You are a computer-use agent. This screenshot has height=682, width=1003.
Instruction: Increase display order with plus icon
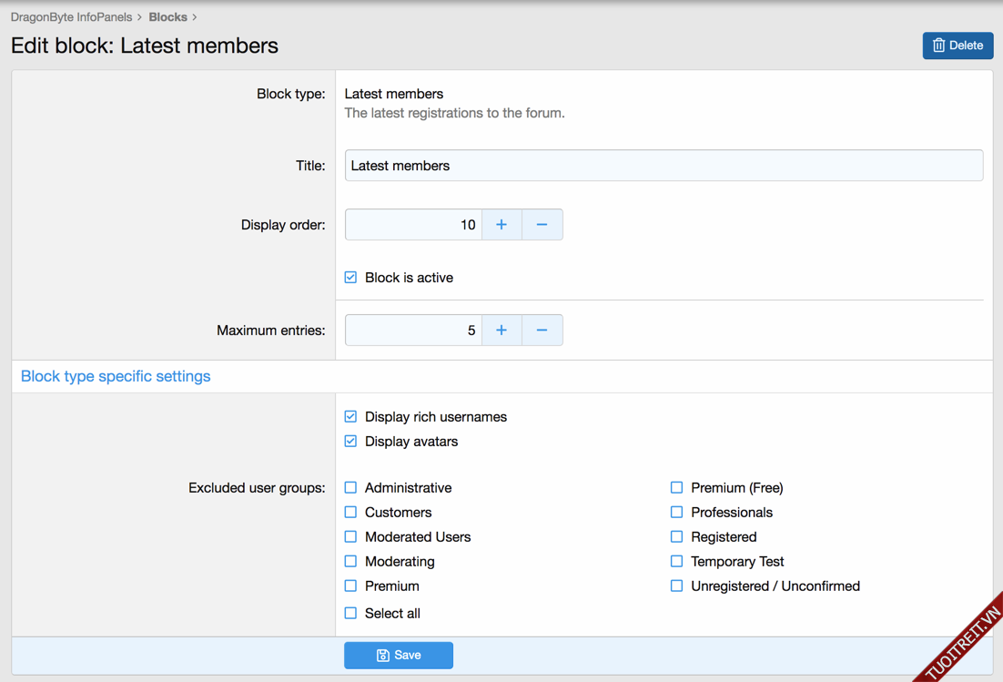coord(501,225)
